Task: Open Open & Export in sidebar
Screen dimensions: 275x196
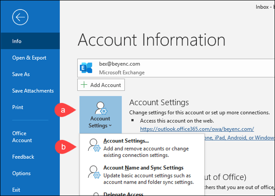Action: [x=29, y=58]
